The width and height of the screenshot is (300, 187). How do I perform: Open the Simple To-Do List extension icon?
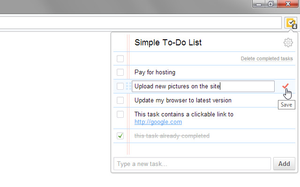pos(291,22)
